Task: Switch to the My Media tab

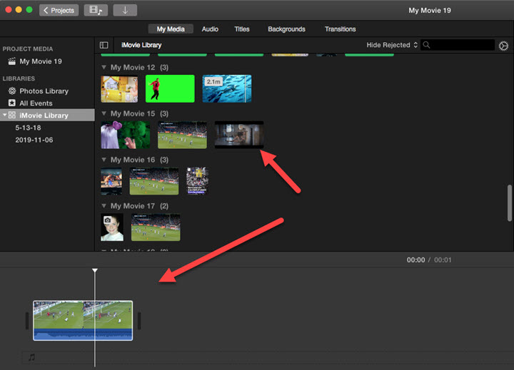Action: click(x=171, y=29)
